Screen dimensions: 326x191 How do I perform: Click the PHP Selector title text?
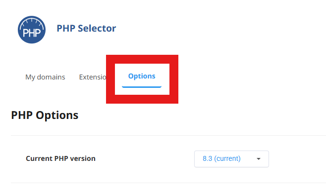[86, 29]
